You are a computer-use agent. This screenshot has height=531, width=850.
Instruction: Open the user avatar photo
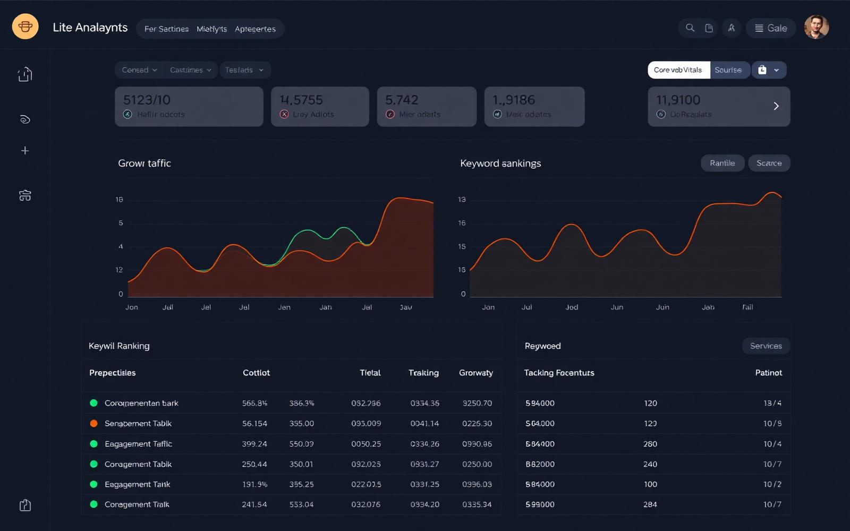pos(817,27)
